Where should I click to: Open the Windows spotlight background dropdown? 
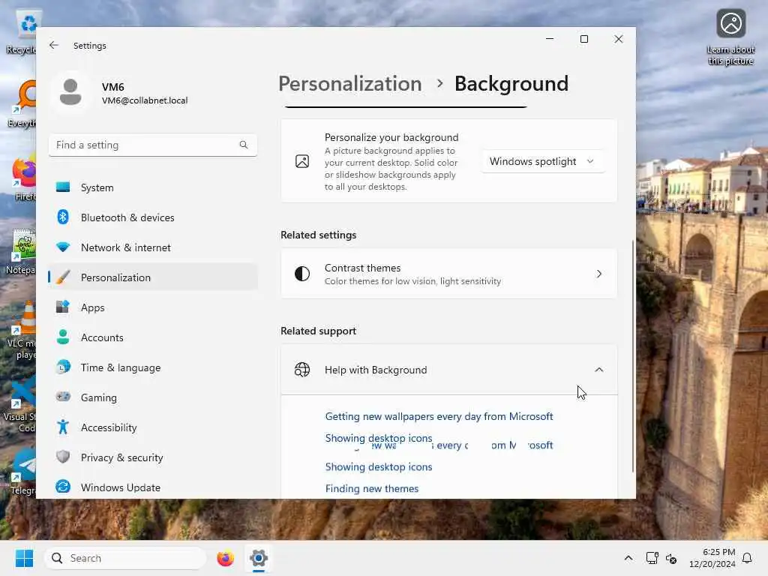click(x=542, y=161)
